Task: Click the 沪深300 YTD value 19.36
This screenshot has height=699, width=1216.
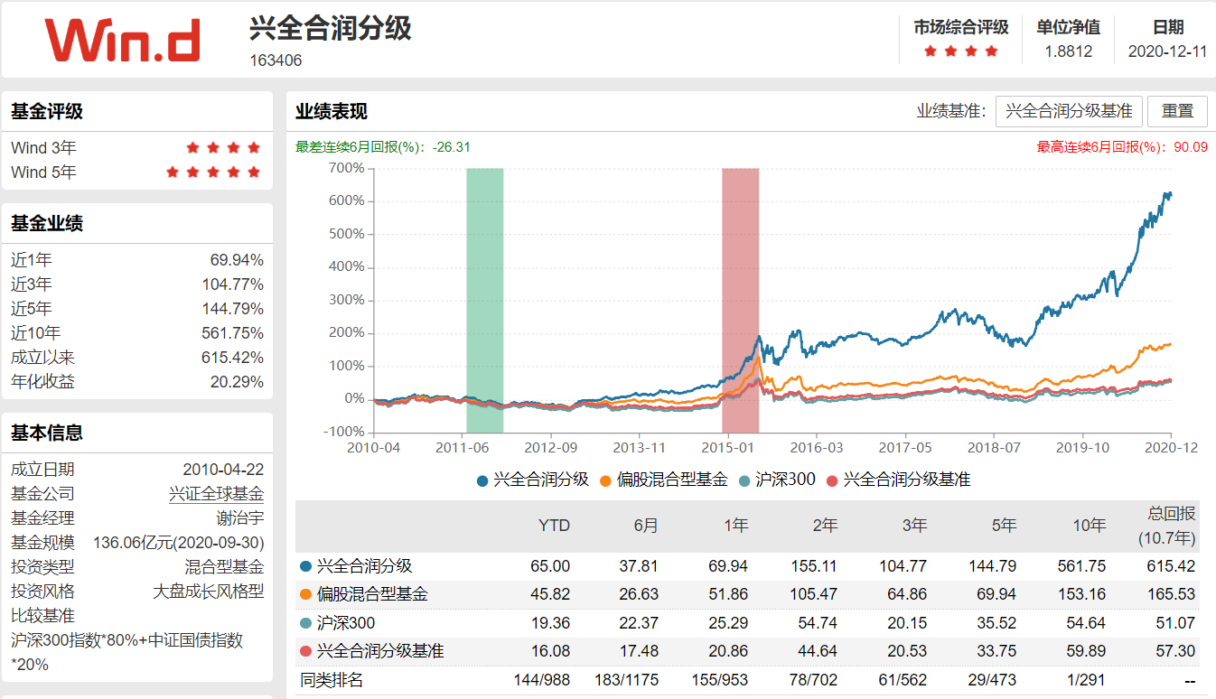Action: click(550, 623)
